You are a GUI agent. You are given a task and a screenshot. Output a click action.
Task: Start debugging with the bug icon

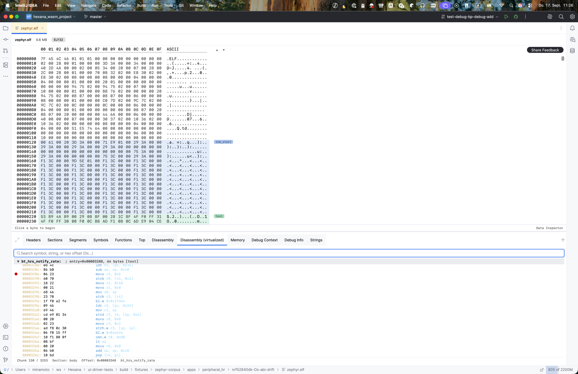[516, 17]
